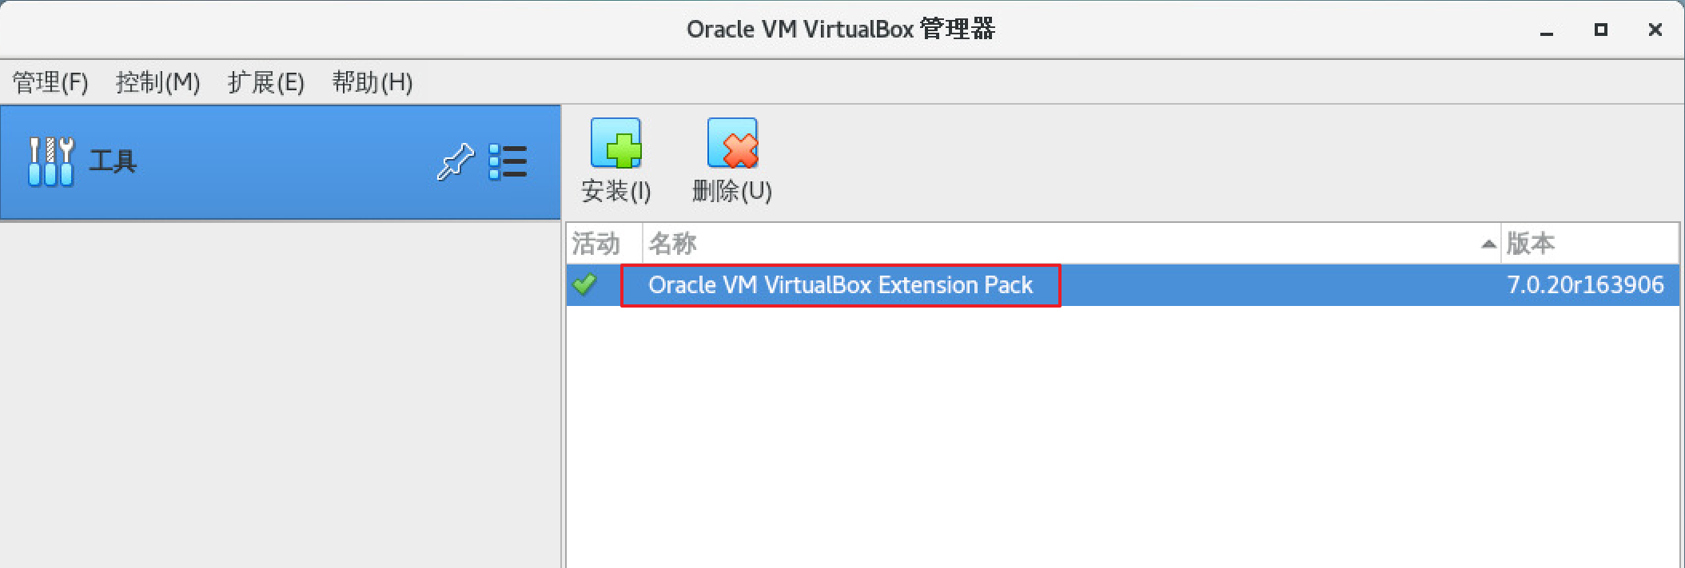Image resolution: width=1685 pixels, height=568 pixels.
Task: Open the 控制(M) menu
Action: (157, 82)
